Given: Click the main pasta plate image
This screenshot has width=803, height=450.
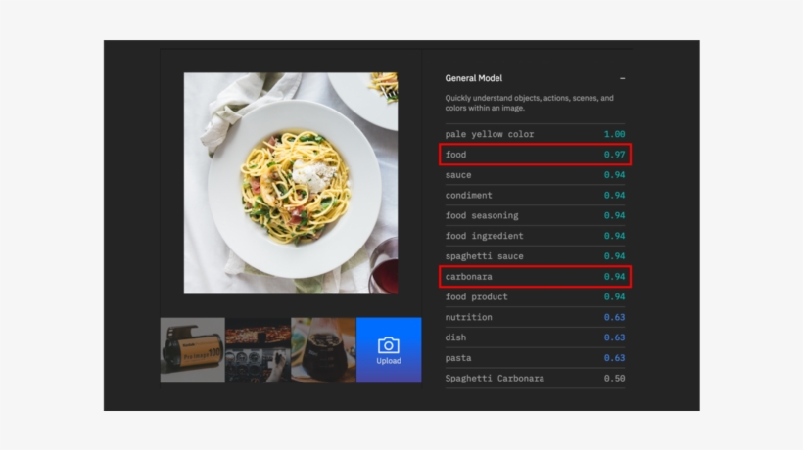Looking at the screenshot, I should point(291,183).
